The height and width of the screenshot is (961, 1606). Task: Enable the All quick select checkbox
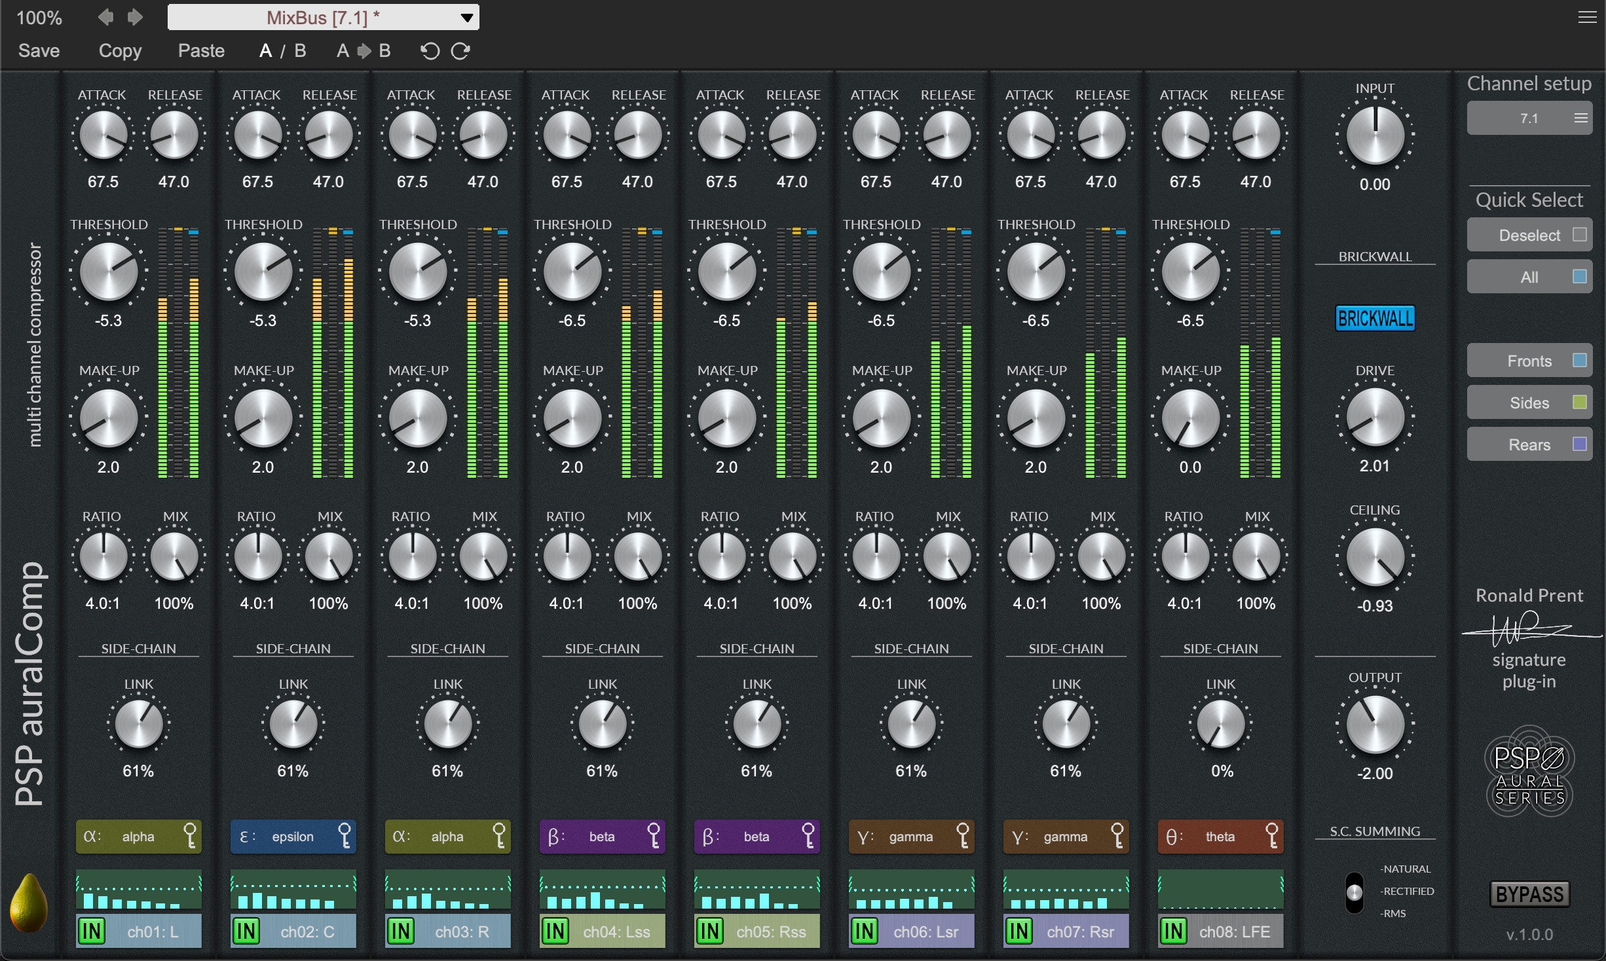point(1578,276)
